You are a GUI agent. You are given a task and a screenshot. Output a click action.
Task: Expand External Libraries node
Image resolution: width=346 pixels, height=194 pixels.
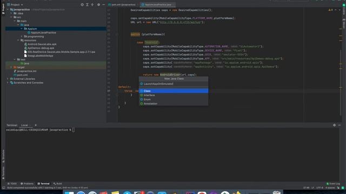tap(8, 79)
